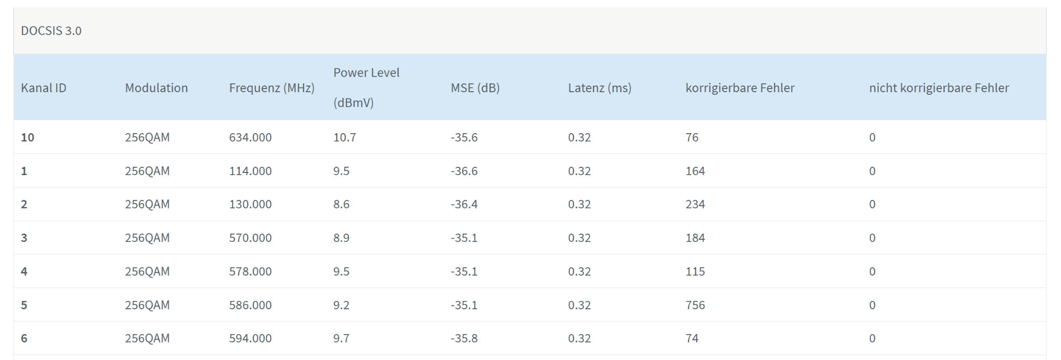Select the frequency value 594.000
This screenshot has height=360, width=1061.
point(250,338)
